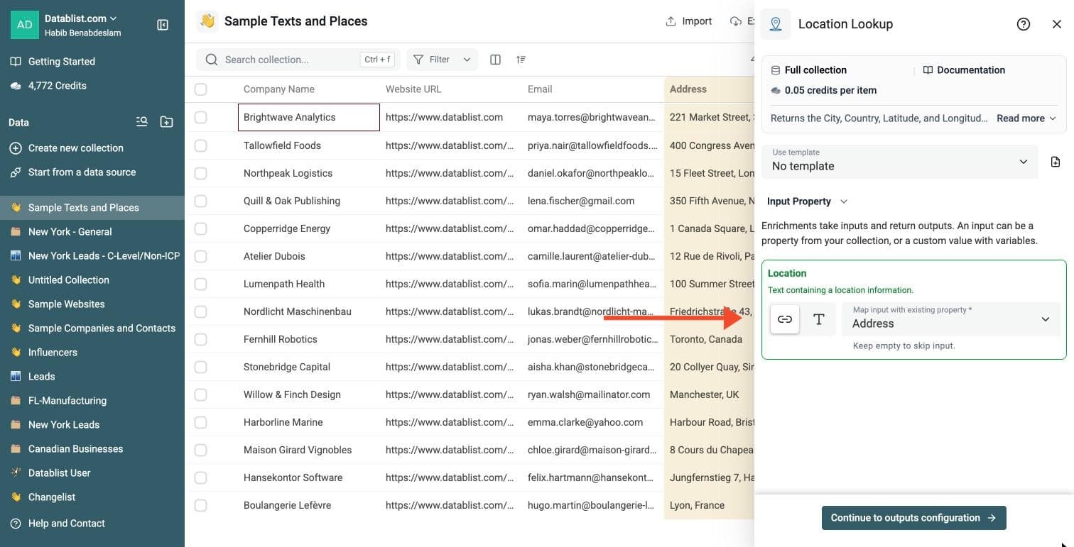The image size is (1074, 547).
Task: Open the sort icon in toolbar
Action: point(521,60)
